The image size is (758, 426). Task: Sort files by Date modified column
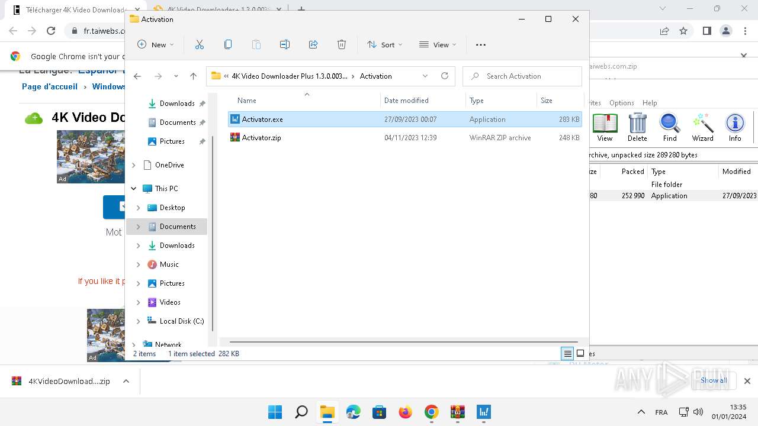click(x=406, y=101)
